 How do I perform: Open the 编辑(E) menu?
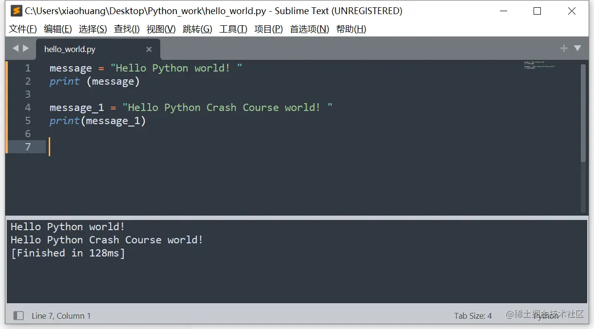click(58, 29)
